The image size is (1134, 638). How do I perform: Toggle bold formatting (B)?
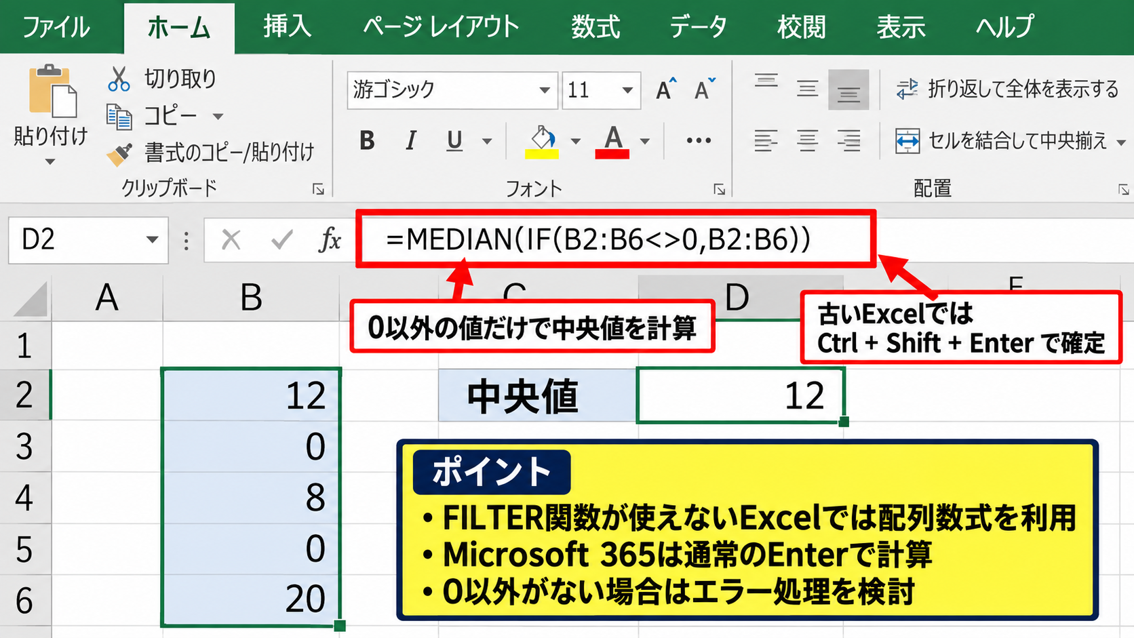click(367, 140)
